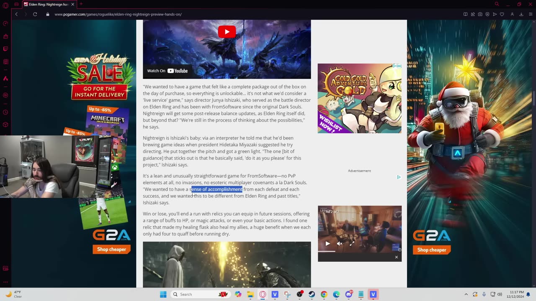The height and width of the screenshot is (301, 536).
Task: Open the Minecraft deal in G2A ad
Action: [x=108, y=120]
